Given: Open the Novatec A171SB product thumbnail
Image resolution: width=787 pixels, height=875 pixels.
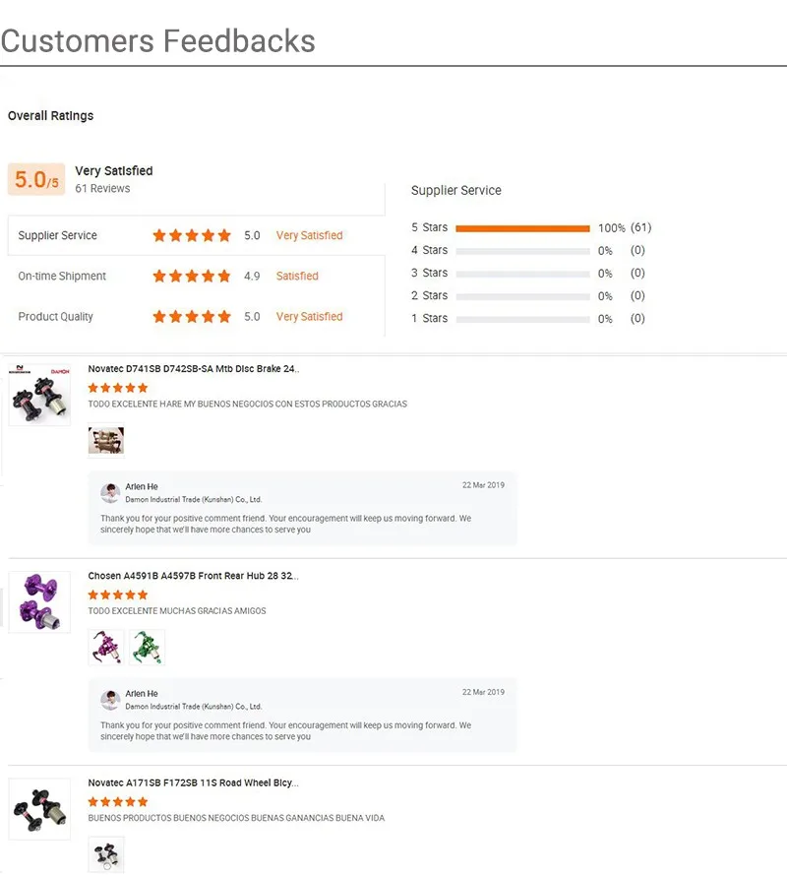Looking at the screenshot, I should tap(39, 808).
